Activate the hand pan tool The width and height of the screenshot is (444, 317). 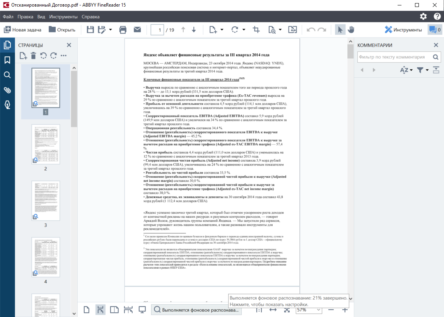[x=351, y=29]
